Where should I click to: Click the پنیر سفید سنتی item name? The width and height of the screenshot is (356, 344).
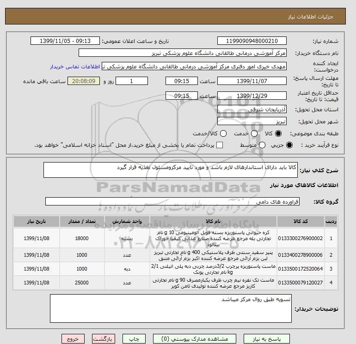tap(213, 255)
